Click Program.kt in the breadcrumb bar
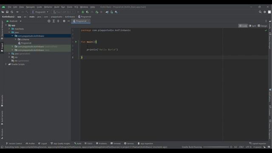The image size is (272, 153). [x=85, y=17]
